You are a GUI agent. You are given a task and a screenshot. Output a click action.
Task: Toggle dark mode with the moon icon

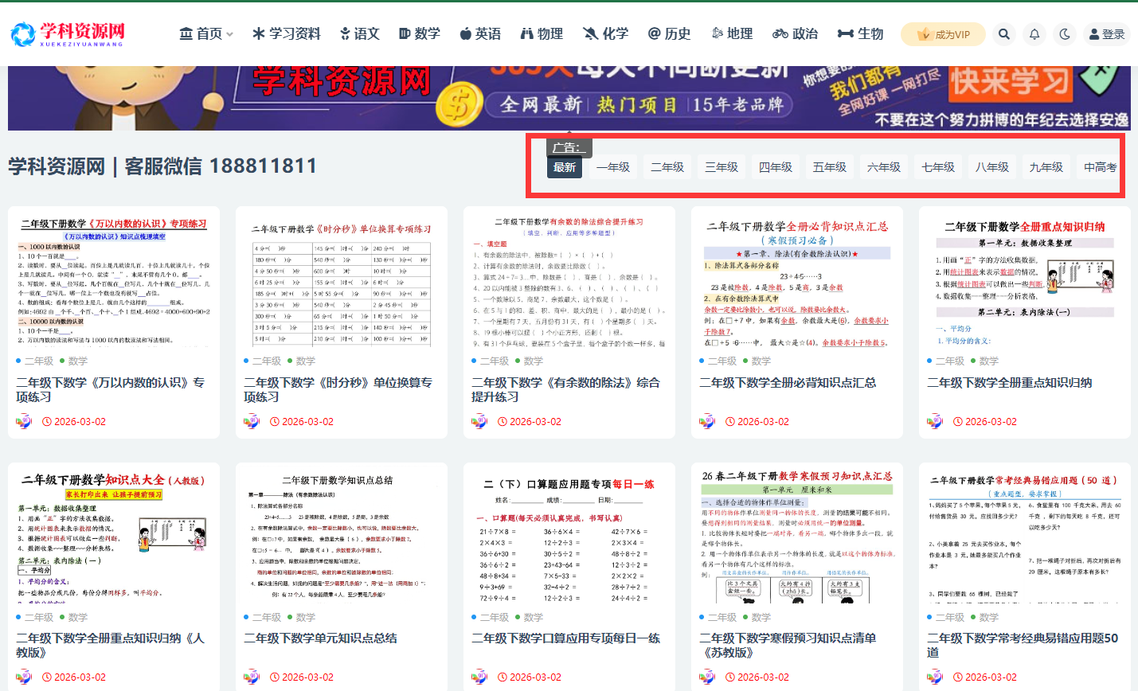[1065, 33]
